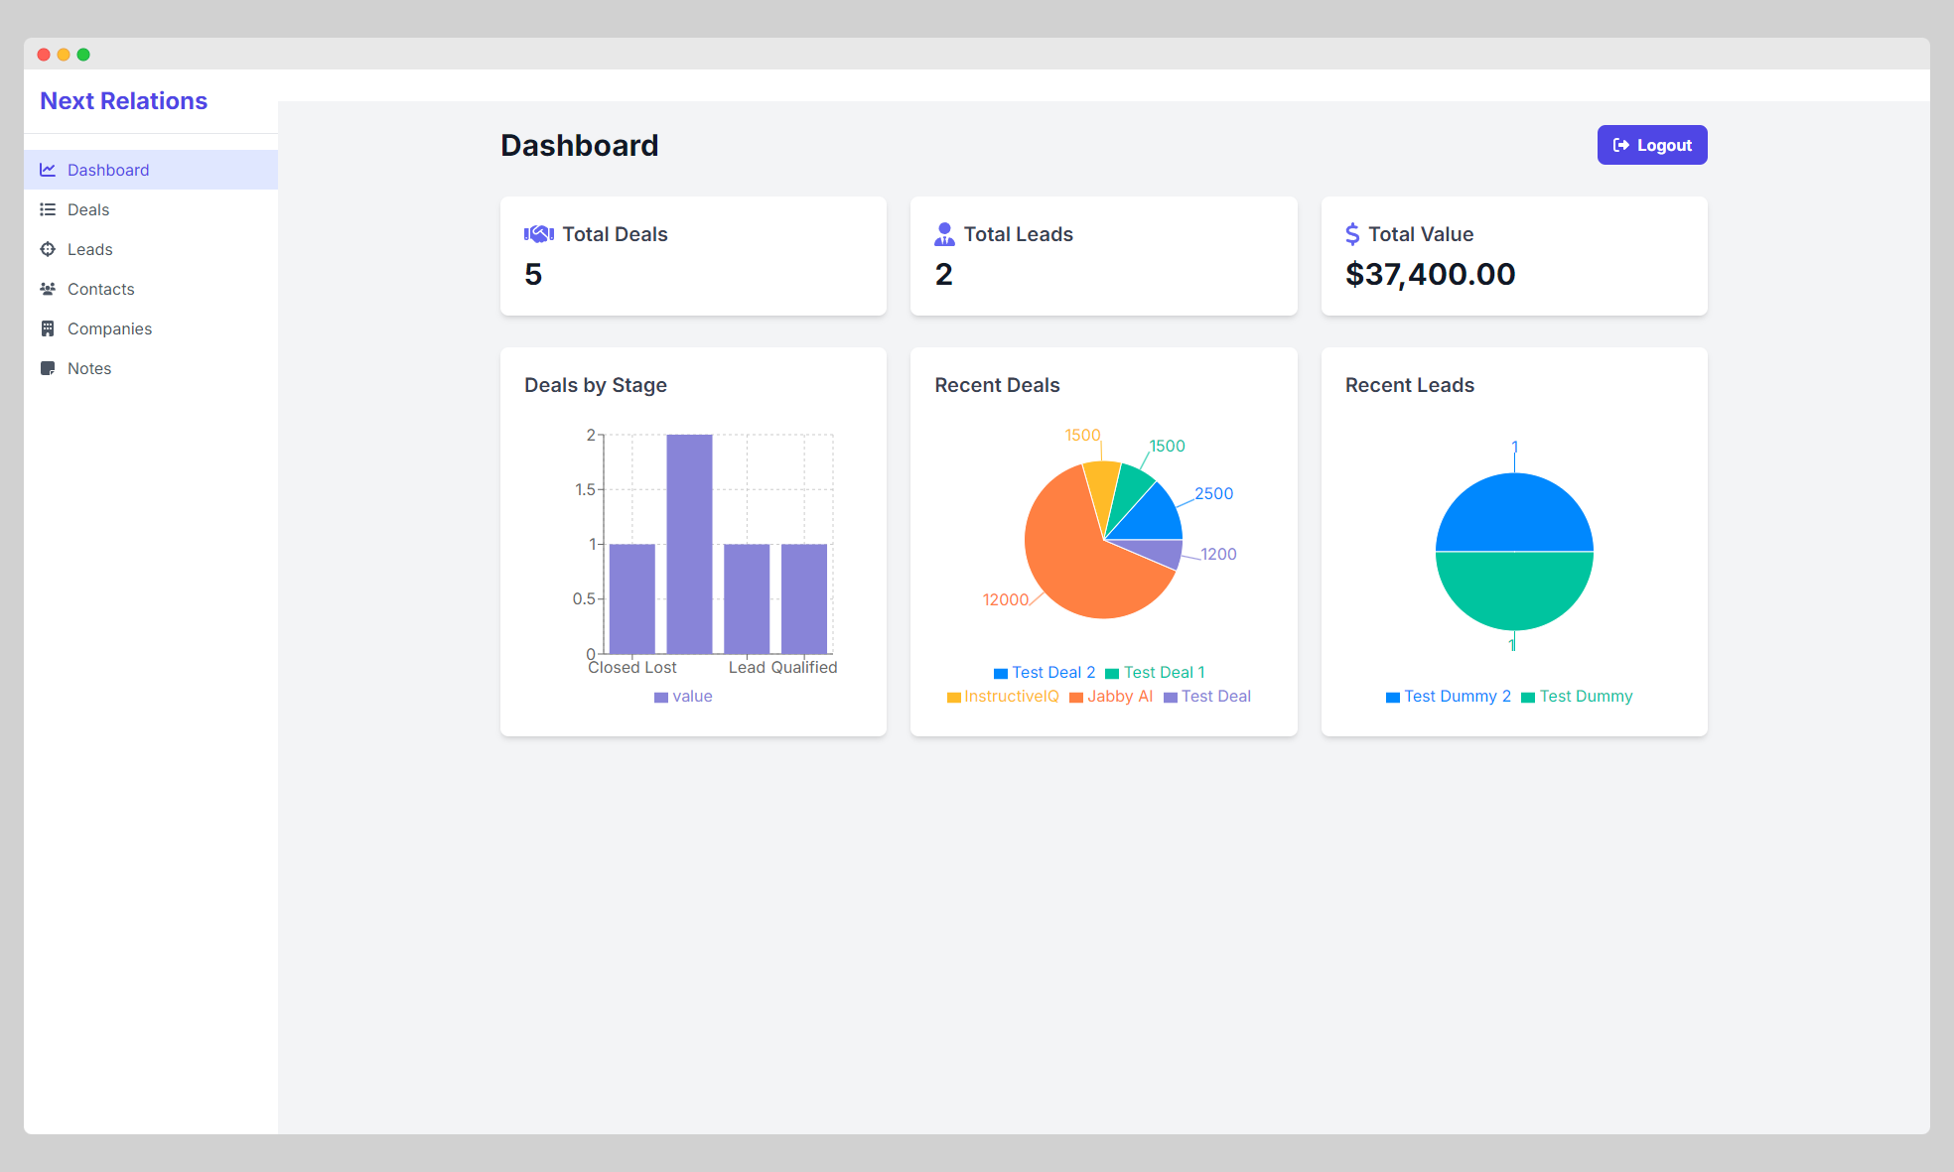The width and height of the screenshot is (1954, 1172).
Task: Click the tallest bar in Deals by Stage
Action: tap(689, 544)
